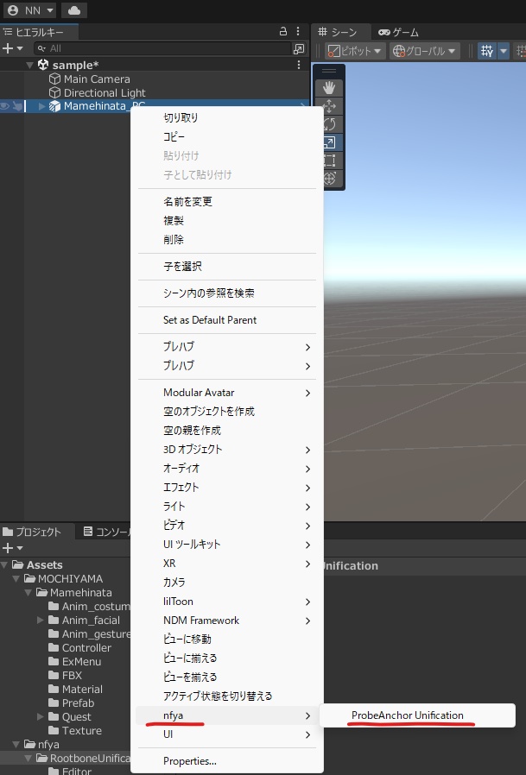This screenshot has height=775, width=526.
Task: Switch to the Game tab
Action: click(x=399, y=32)
